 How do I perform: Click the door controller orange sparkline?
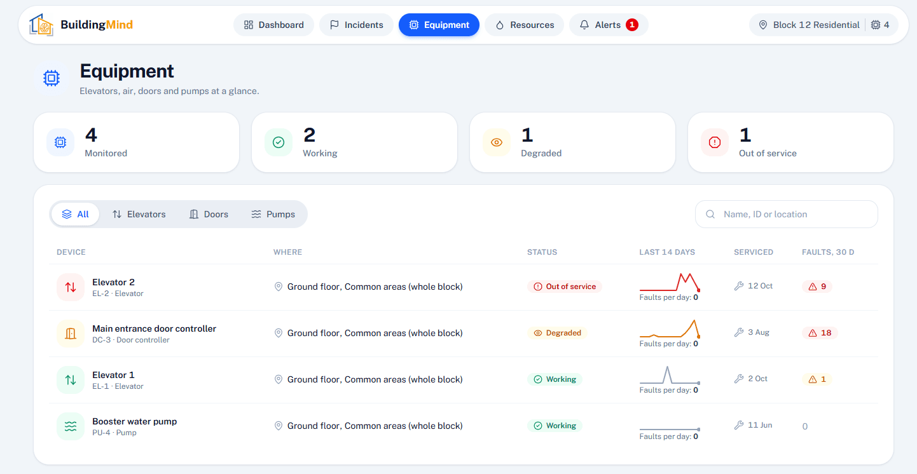pyautogui.click(x=670, y=328)
